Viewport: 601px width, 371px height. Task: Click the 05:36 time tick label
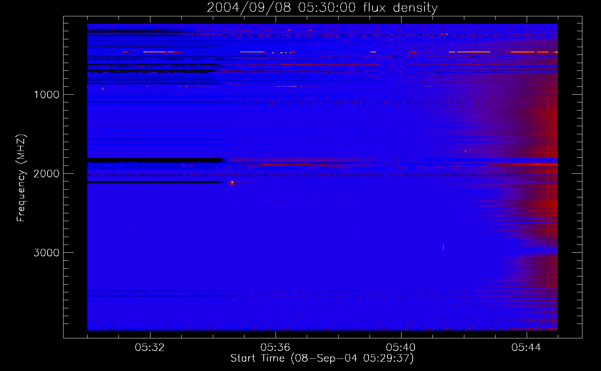tap(275, 348)
